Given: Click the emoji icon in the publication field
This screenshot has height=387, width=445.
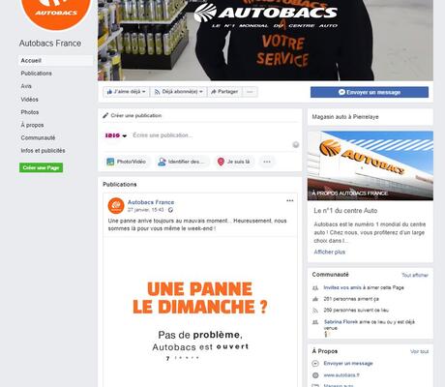Looking at the screenshot, I should pyautogui.click(x=296, y=144).
